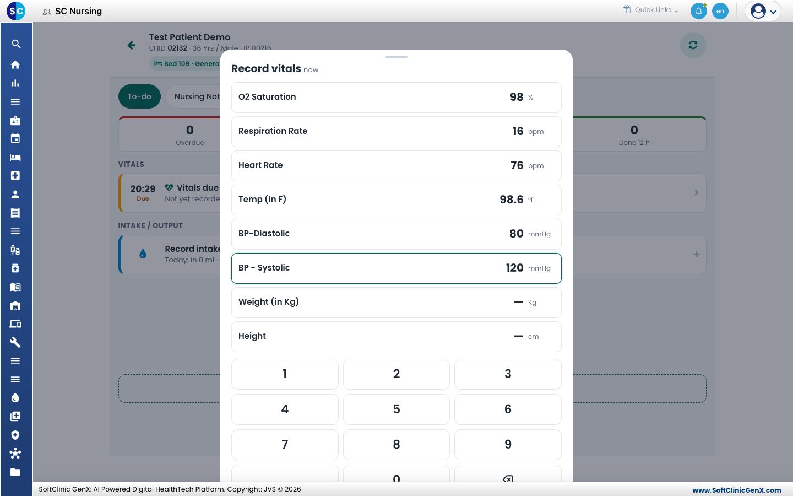Open the shield icon in sidebar
This screenshot has width=793, height=496.
pos(15,435)
